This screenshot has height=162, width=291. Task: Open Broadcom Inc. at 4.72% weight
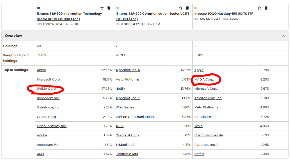point(206,117)
